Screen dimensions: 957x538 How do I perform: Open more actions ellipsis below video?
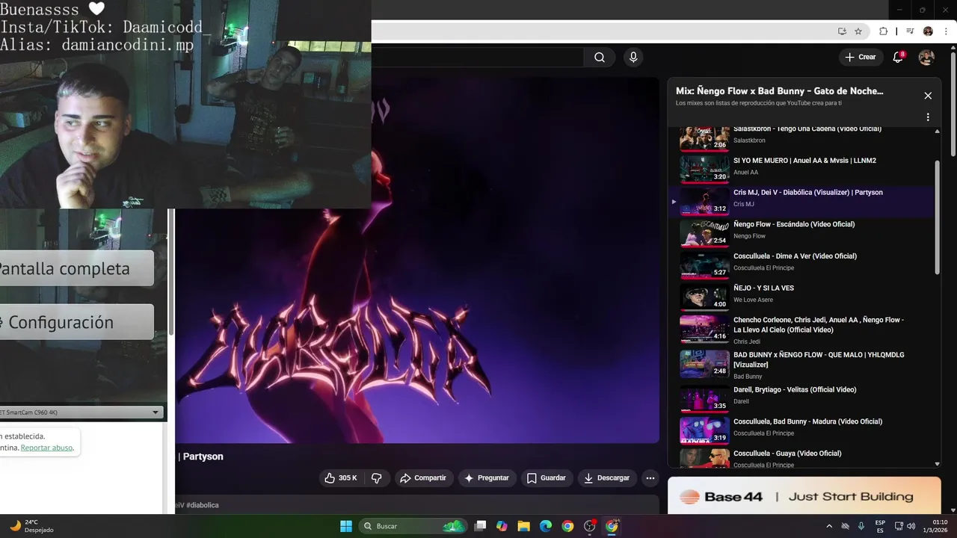click(x=650, y=478)
